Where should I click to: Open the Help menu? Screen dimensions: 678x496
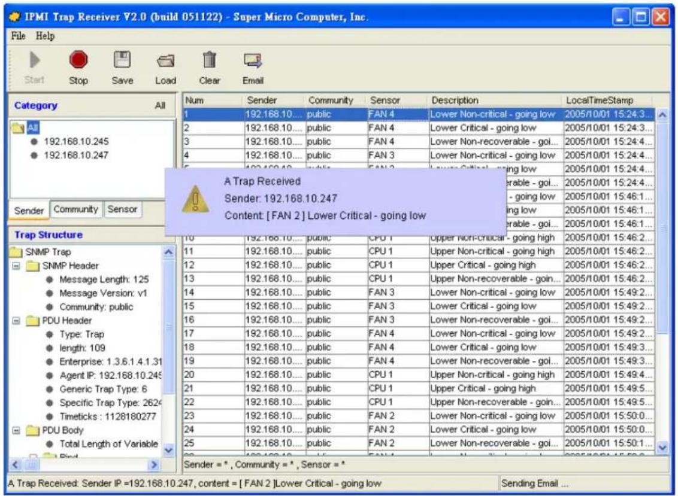[x=45, y=36]
